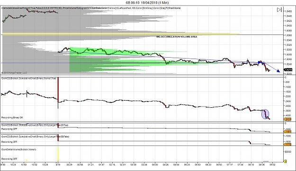Screen dimensions: 296x171
Task: Click the -500 value on cumulative delta axis
Action: (287, 82)
